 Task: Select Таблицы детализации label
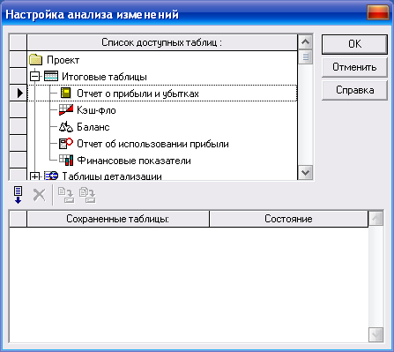point(112,176)
